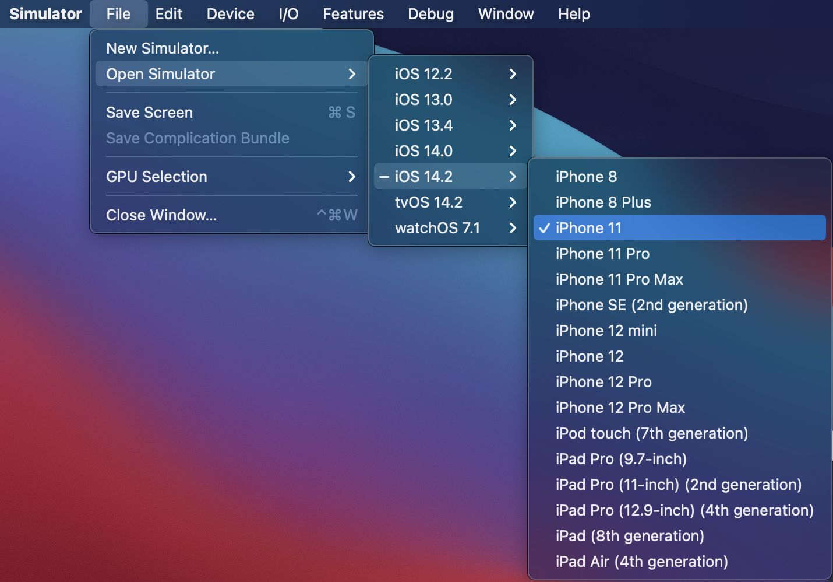Image resolution: width=833 pixels, height=582 pixels.
Task: Select the iOS 13.0 runtime entry
Action: point(450,100)
